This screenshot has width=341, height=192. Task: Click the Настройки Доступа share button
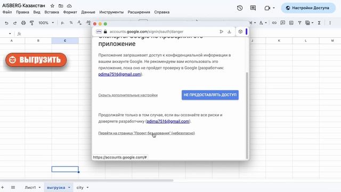(x=308, y=8)
